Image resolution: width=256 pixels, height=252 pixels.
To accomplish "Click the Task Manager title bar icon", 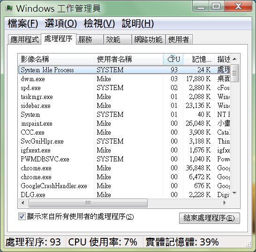I will [9, 8].
